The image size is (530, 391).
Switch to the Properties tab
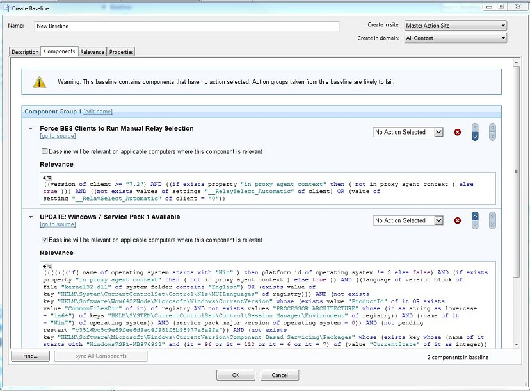coord(121,52)
